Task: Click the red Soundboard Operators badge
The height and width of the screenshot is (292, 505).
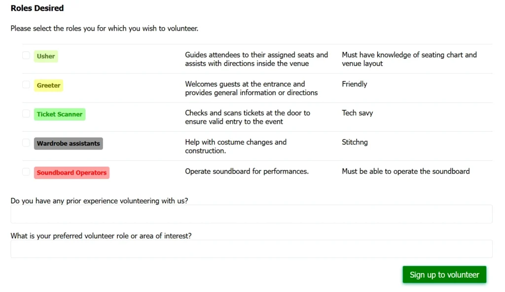Action: [x=72, y=173]
